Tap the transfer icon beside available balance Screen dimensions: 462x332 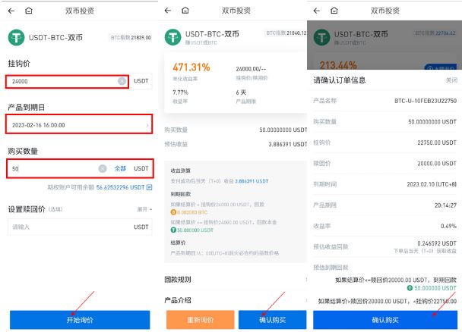click(x=150, y=187)
